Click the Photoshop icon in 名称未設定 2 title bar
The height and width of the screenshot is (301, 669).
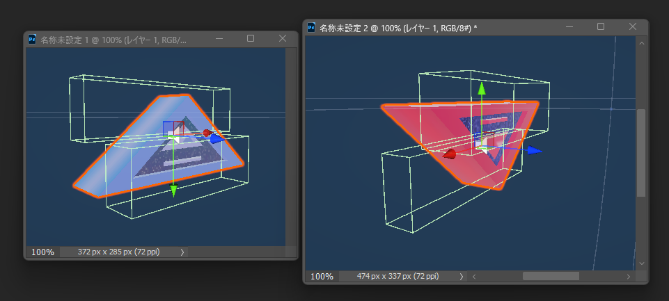click(x=311, y=28)
